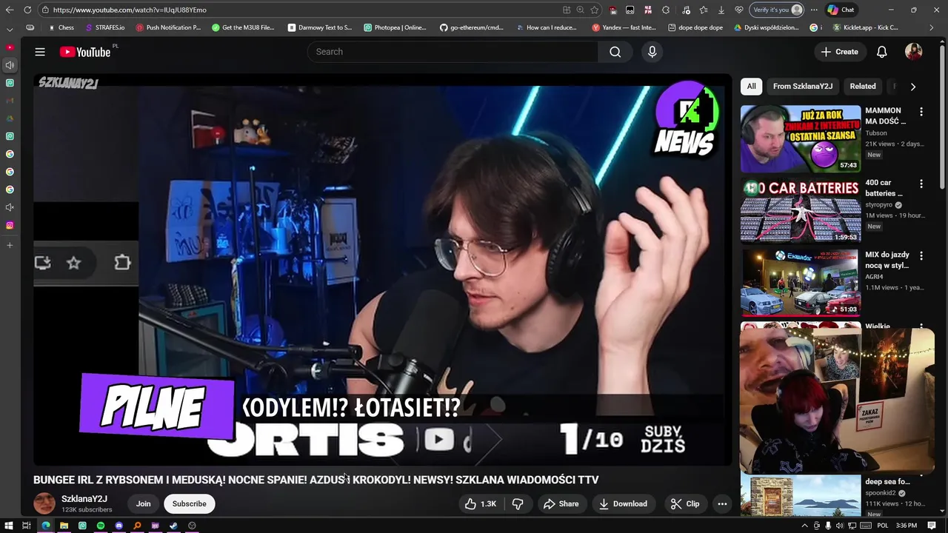Open more actions below the video

click(722, 504)
